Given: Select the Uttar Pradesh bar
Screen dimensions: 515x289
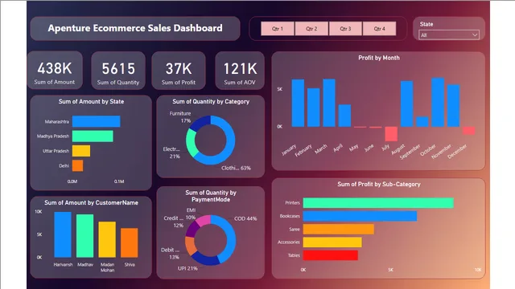Looking at the screenshot, I should (81, 151).
